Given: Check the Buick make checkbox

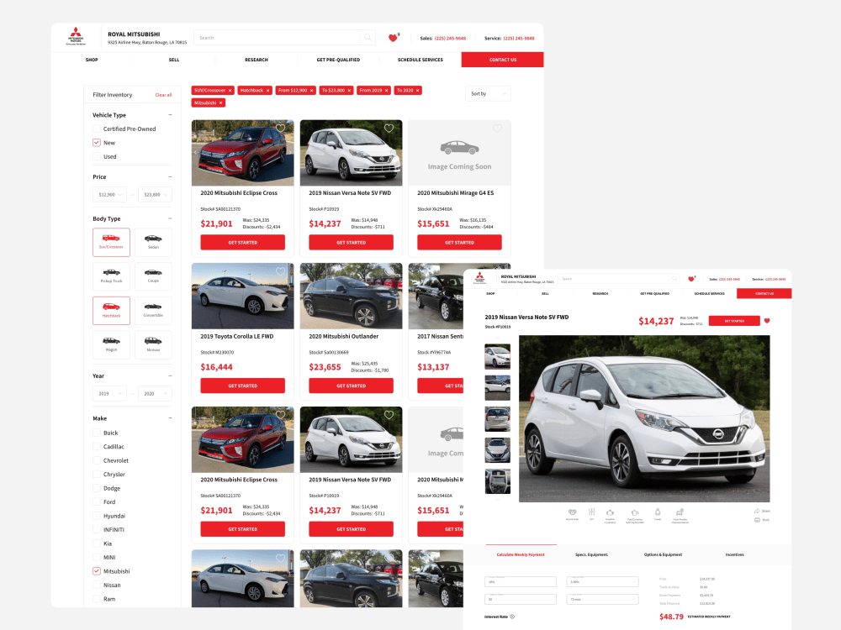Looking at the screenshot, I should [x=97, y=433].
